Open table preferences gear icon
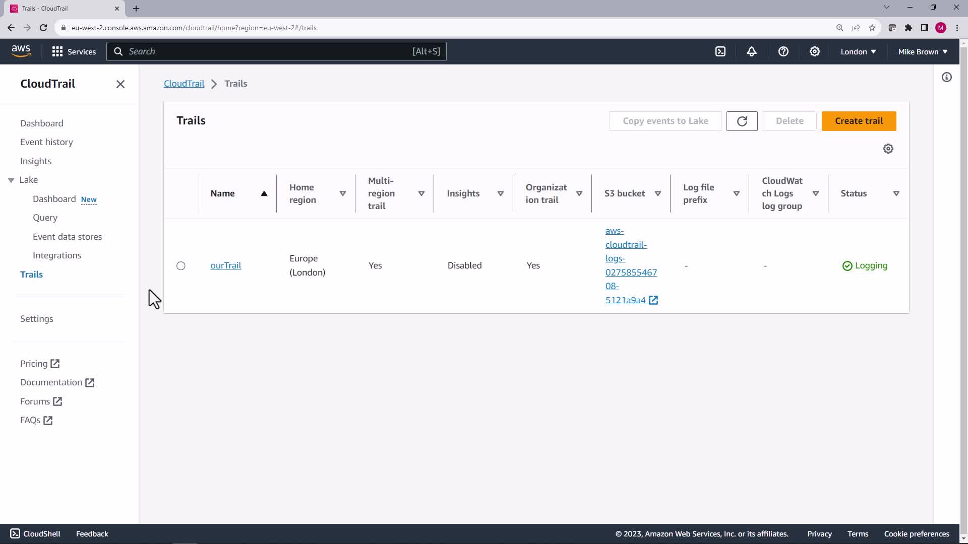968x544 pixels. [x=888, y=149]
